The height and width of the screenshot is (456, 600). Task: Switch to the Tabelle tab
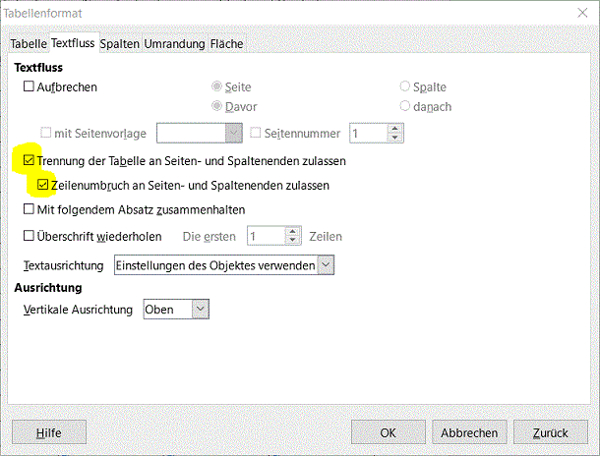point(29,43)
